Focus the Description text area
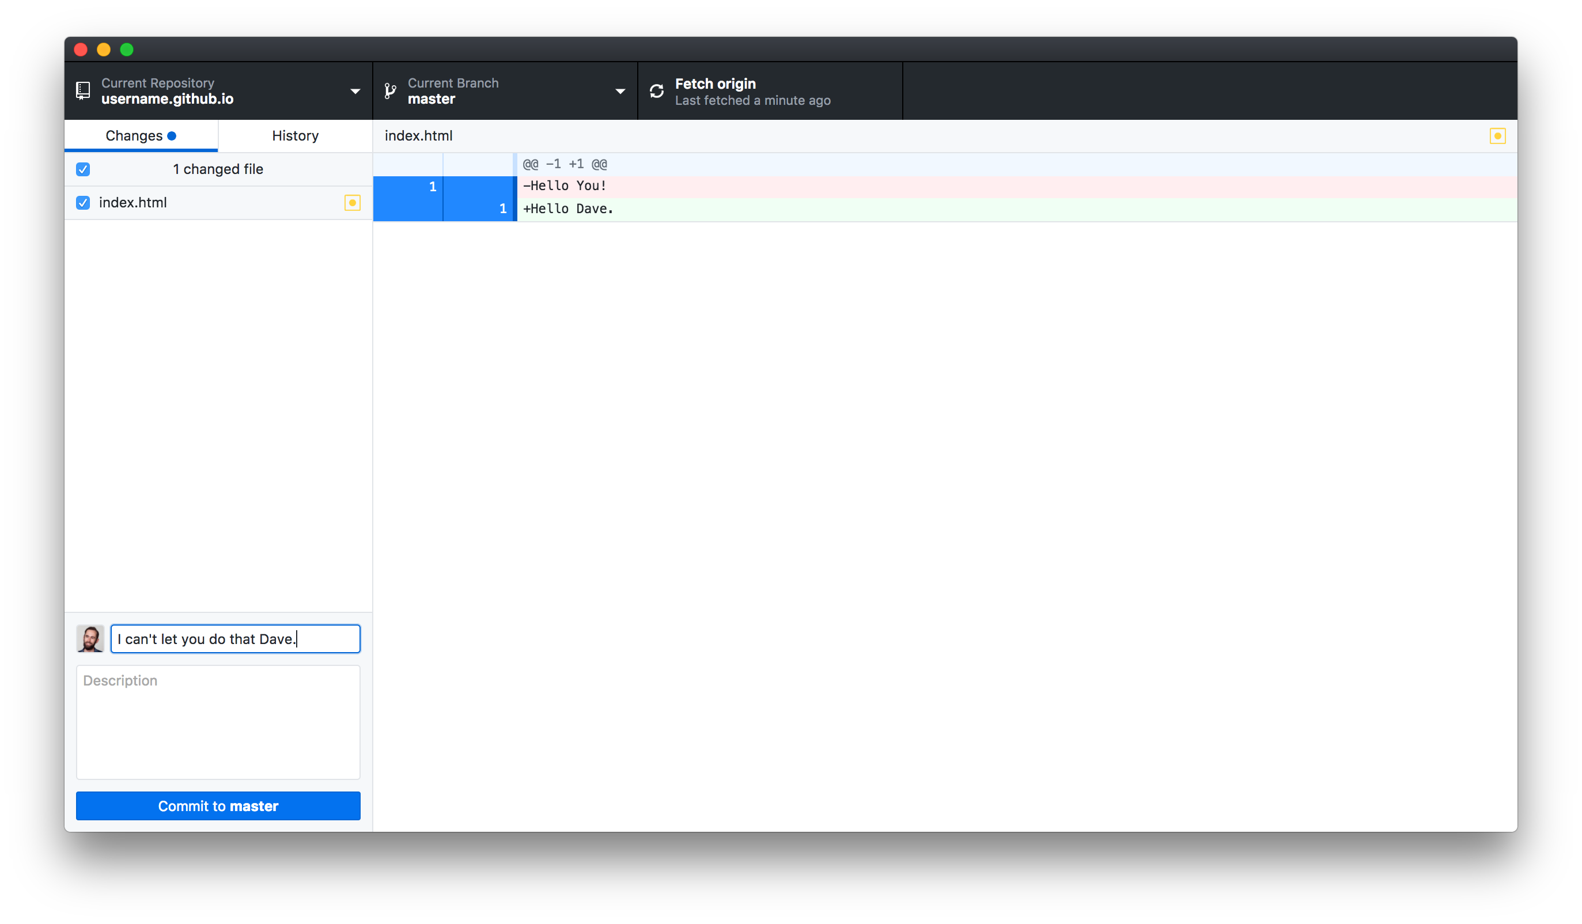The width and height of the screenshot is (1582, 924). pos(218,722)
